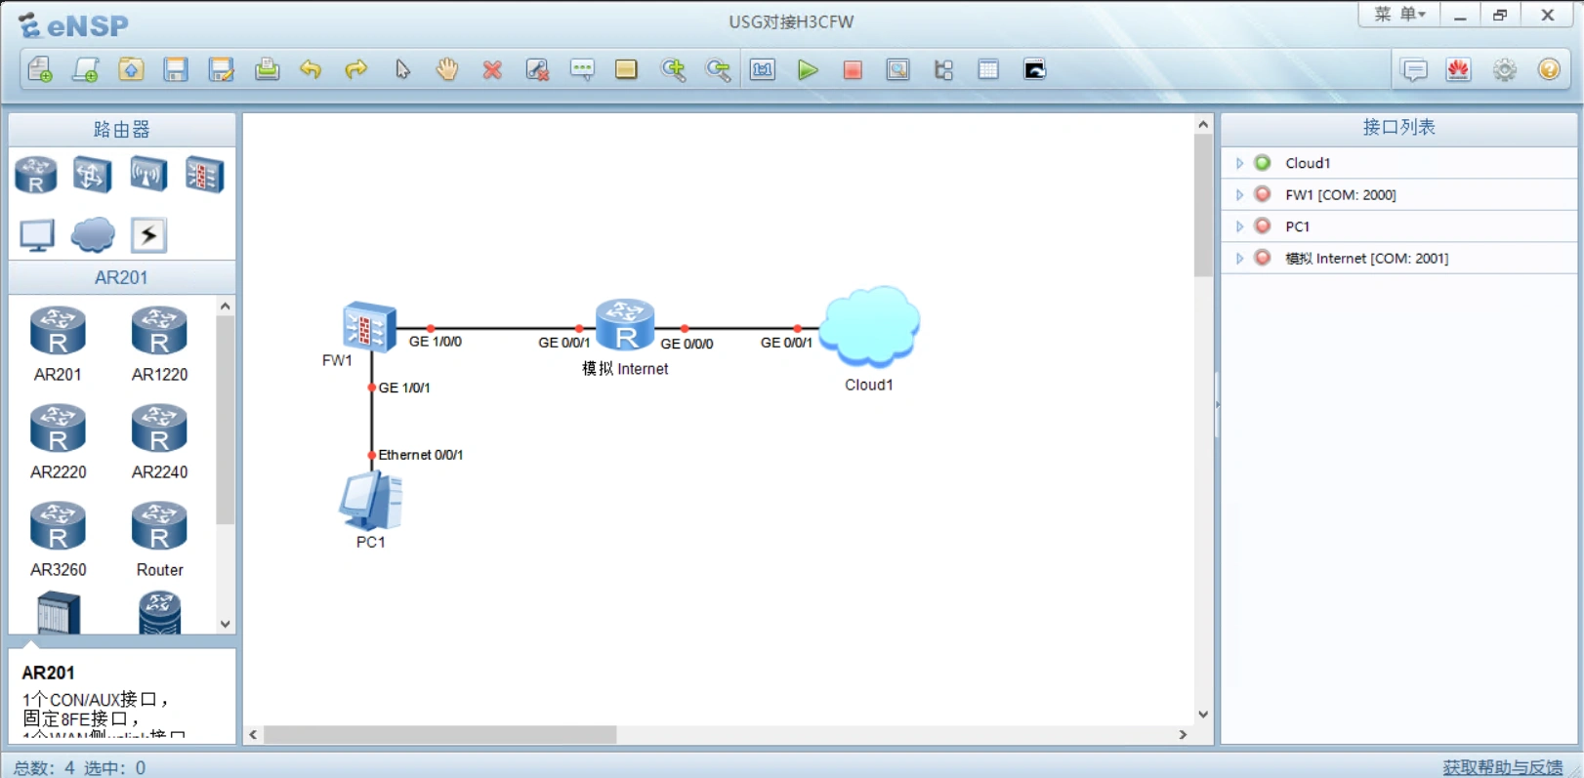Click device list scroll down arrow
The image size is (1584, 778).
click(226, 625)
